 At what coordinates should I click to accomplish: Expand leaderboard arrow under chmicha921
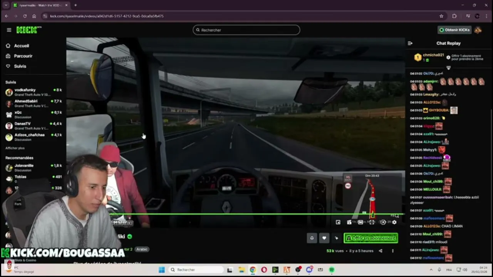(x=448, y=68)
